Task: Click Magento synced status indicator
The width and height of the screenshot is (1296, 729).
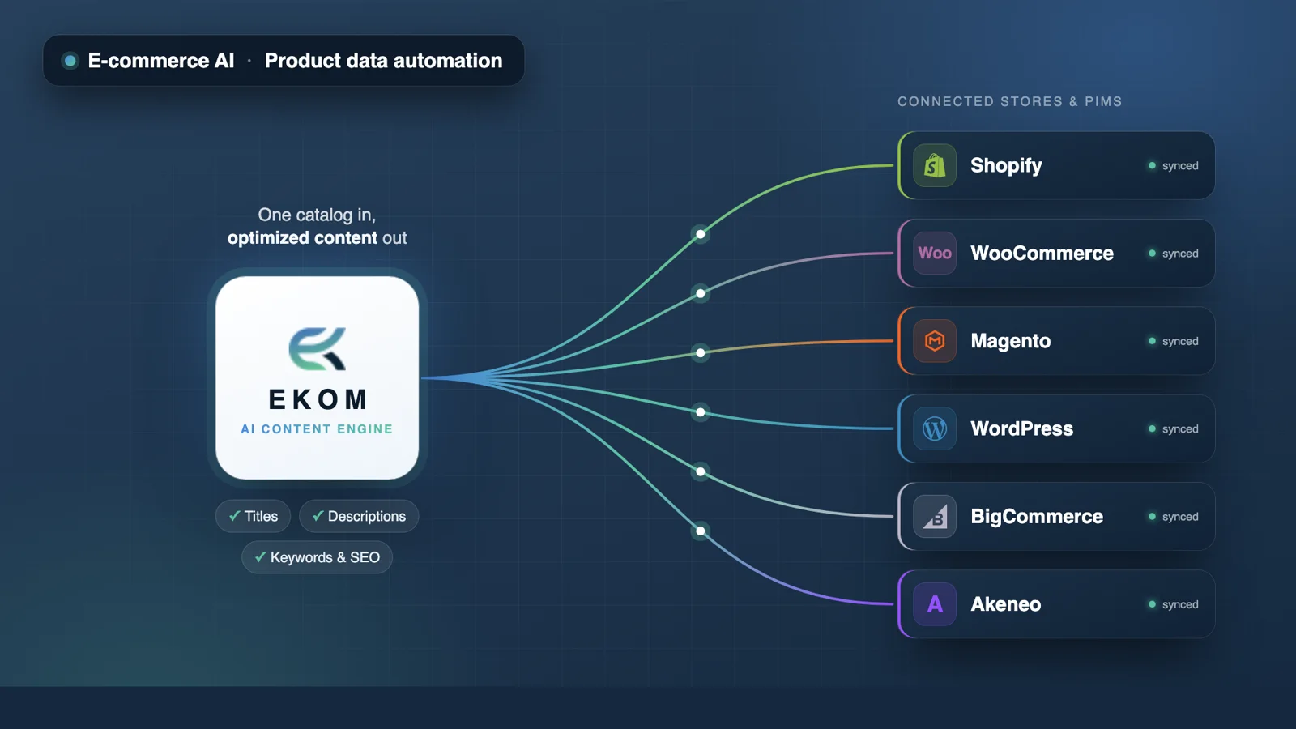Action: [1173, 341]
